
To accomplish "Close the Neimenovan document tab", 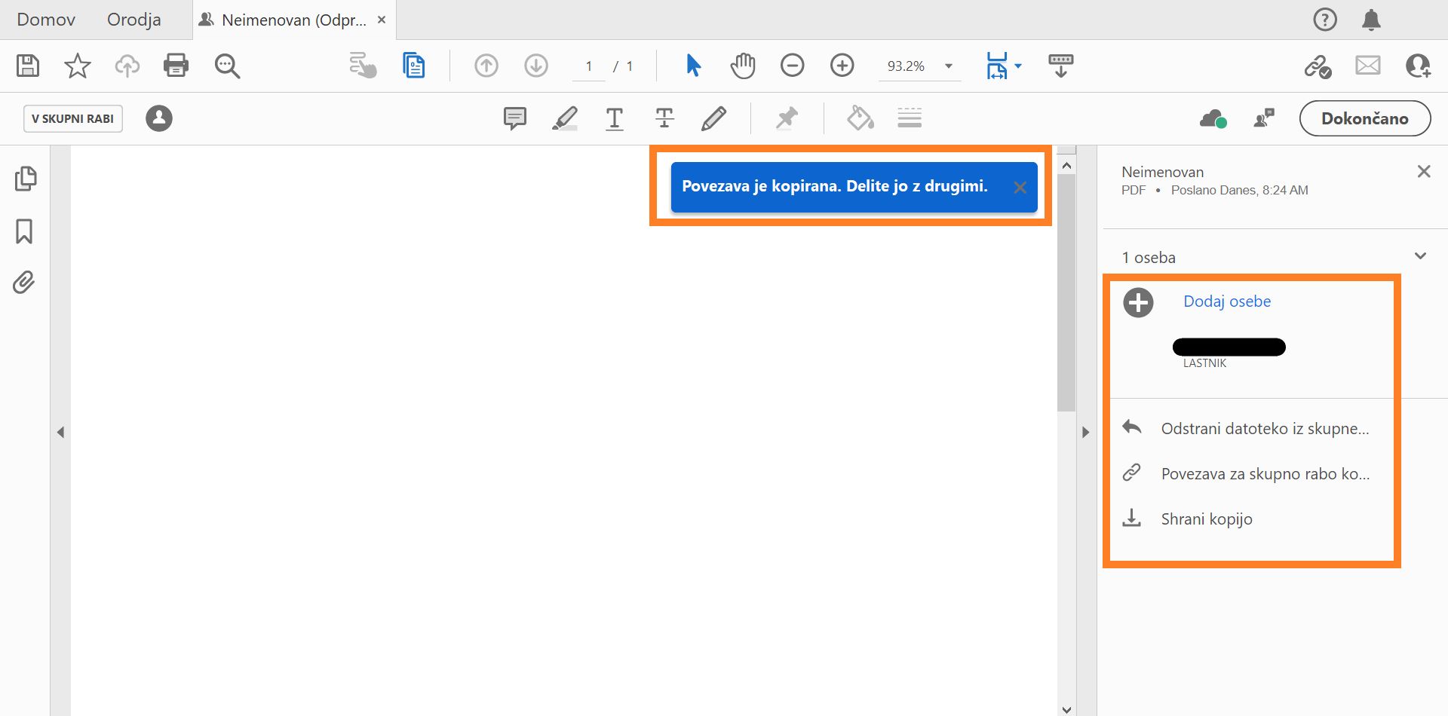I will 382,20.
